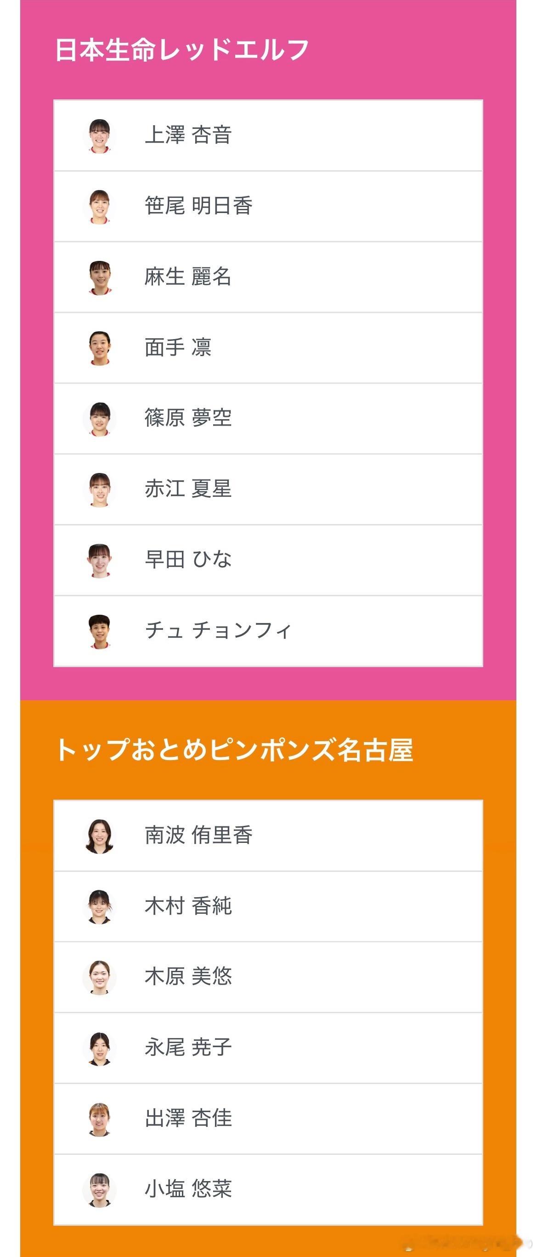Screen dimensions: 537x1257
Task: Click the トップおとめピンポンズ名古屋 team heading
Action: point(234,750)
